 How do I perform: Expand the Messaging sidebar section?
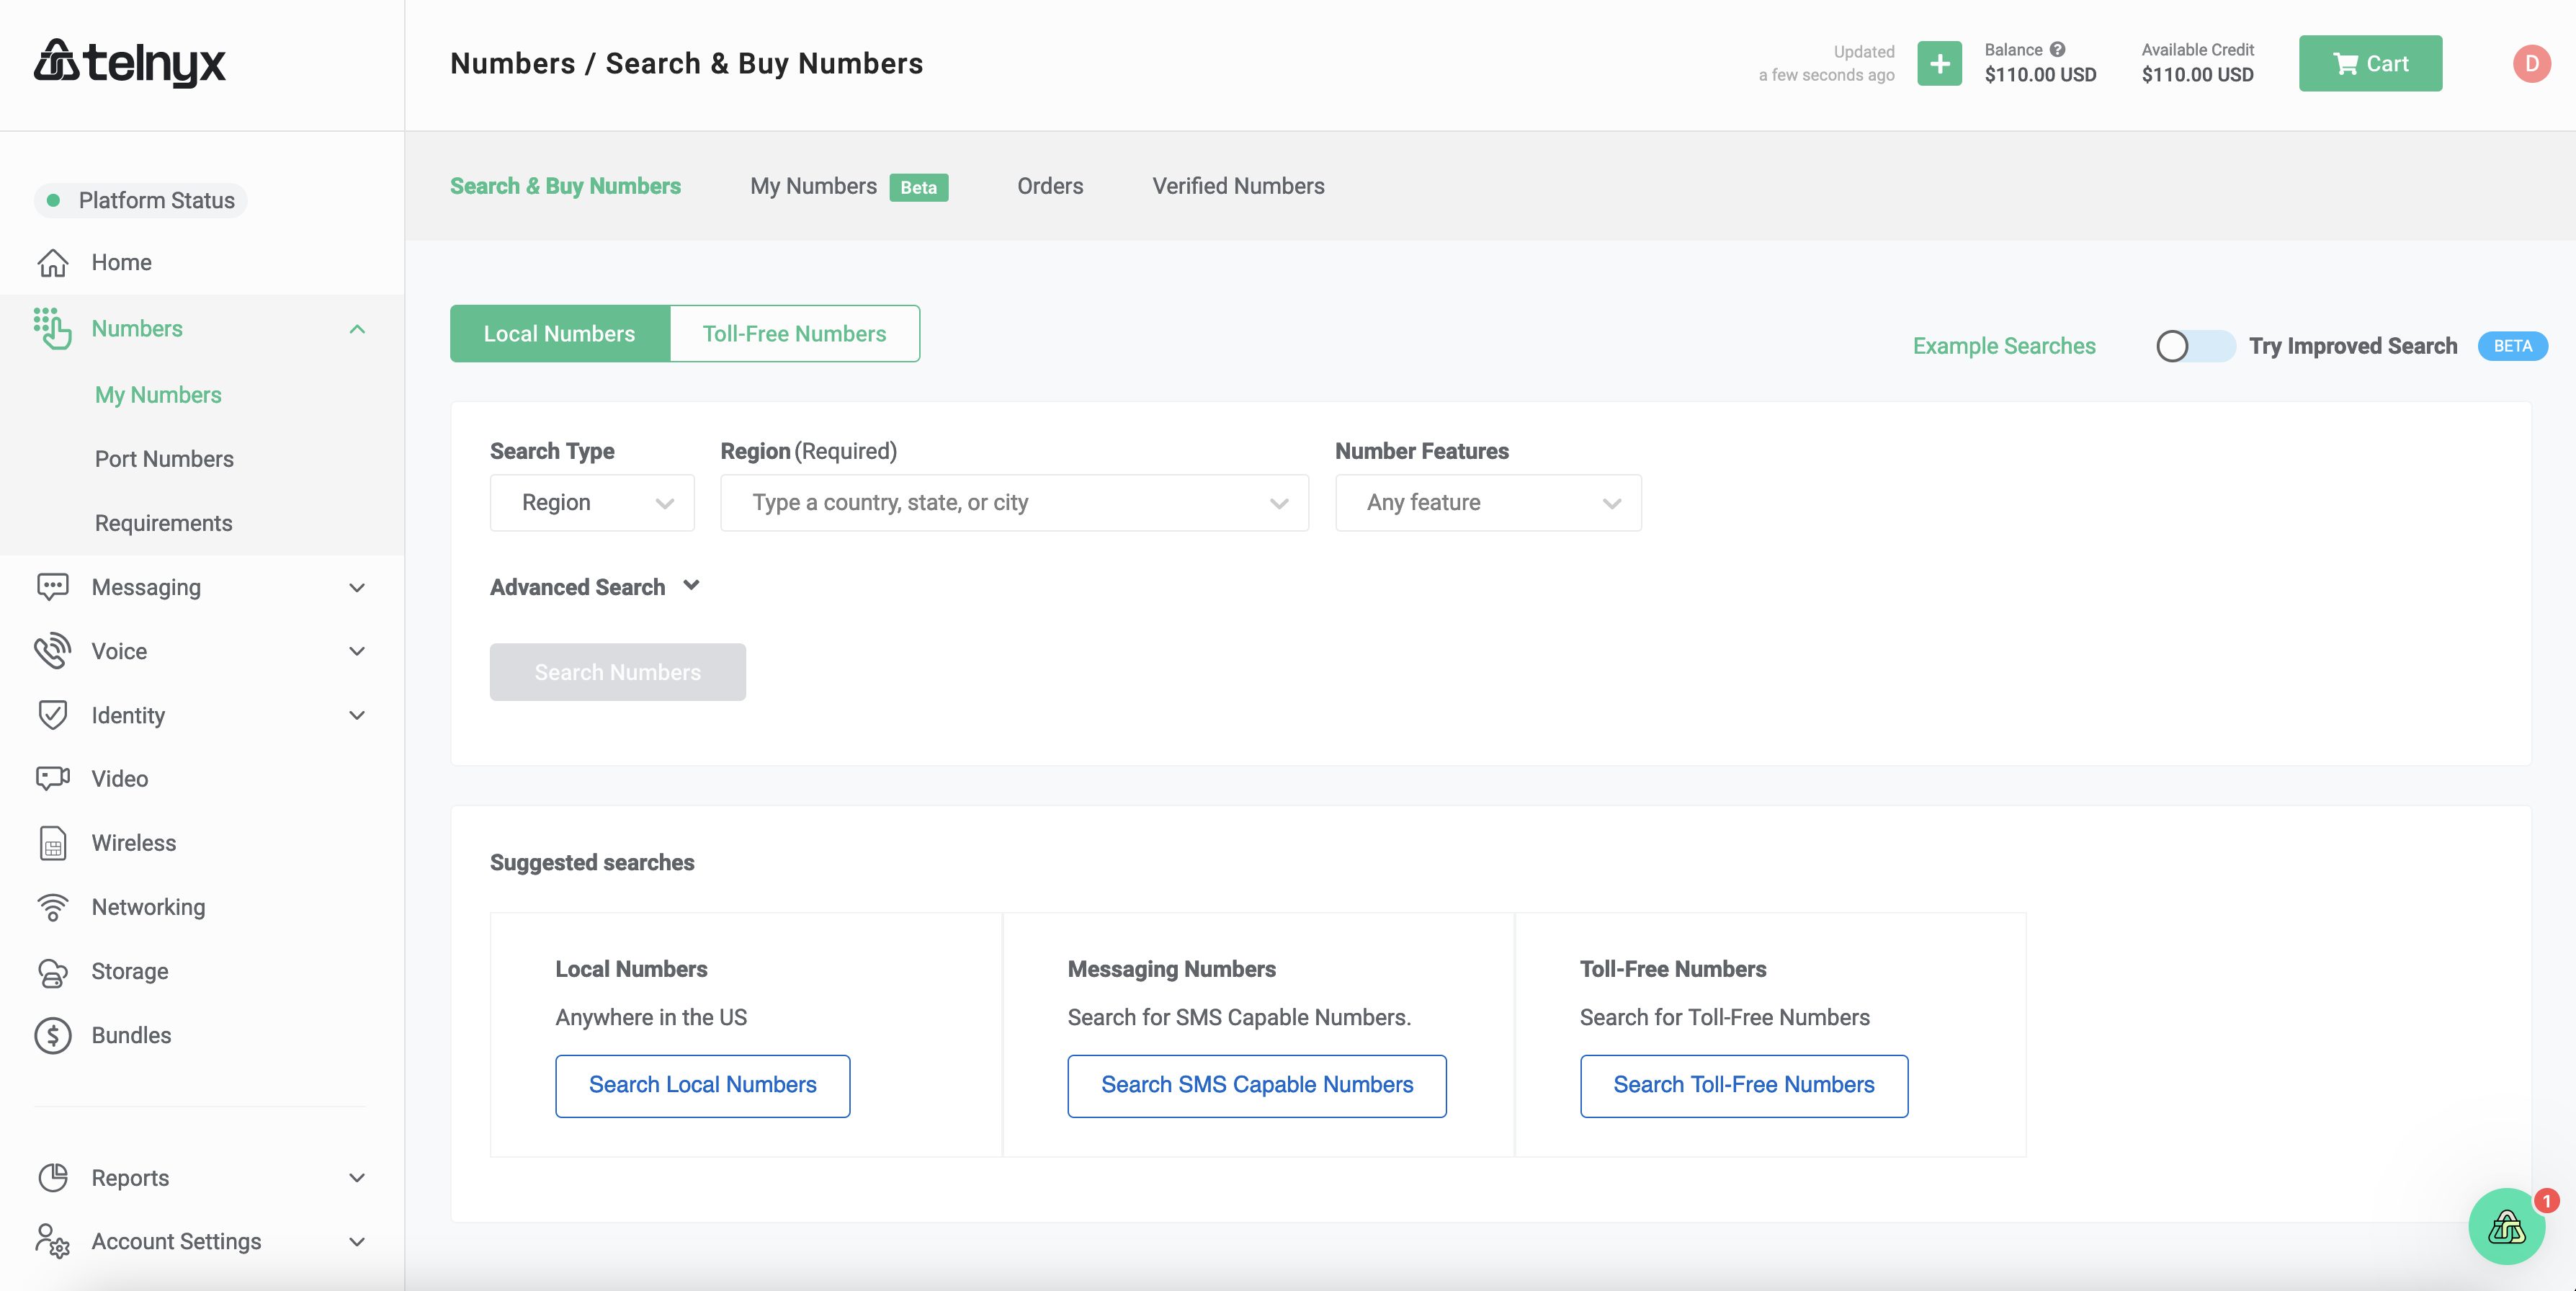357,587
